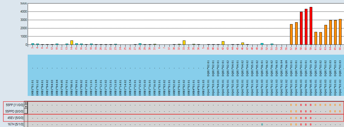
Task: Click the cyan bar above bead 3
Action: click(33, 44)
